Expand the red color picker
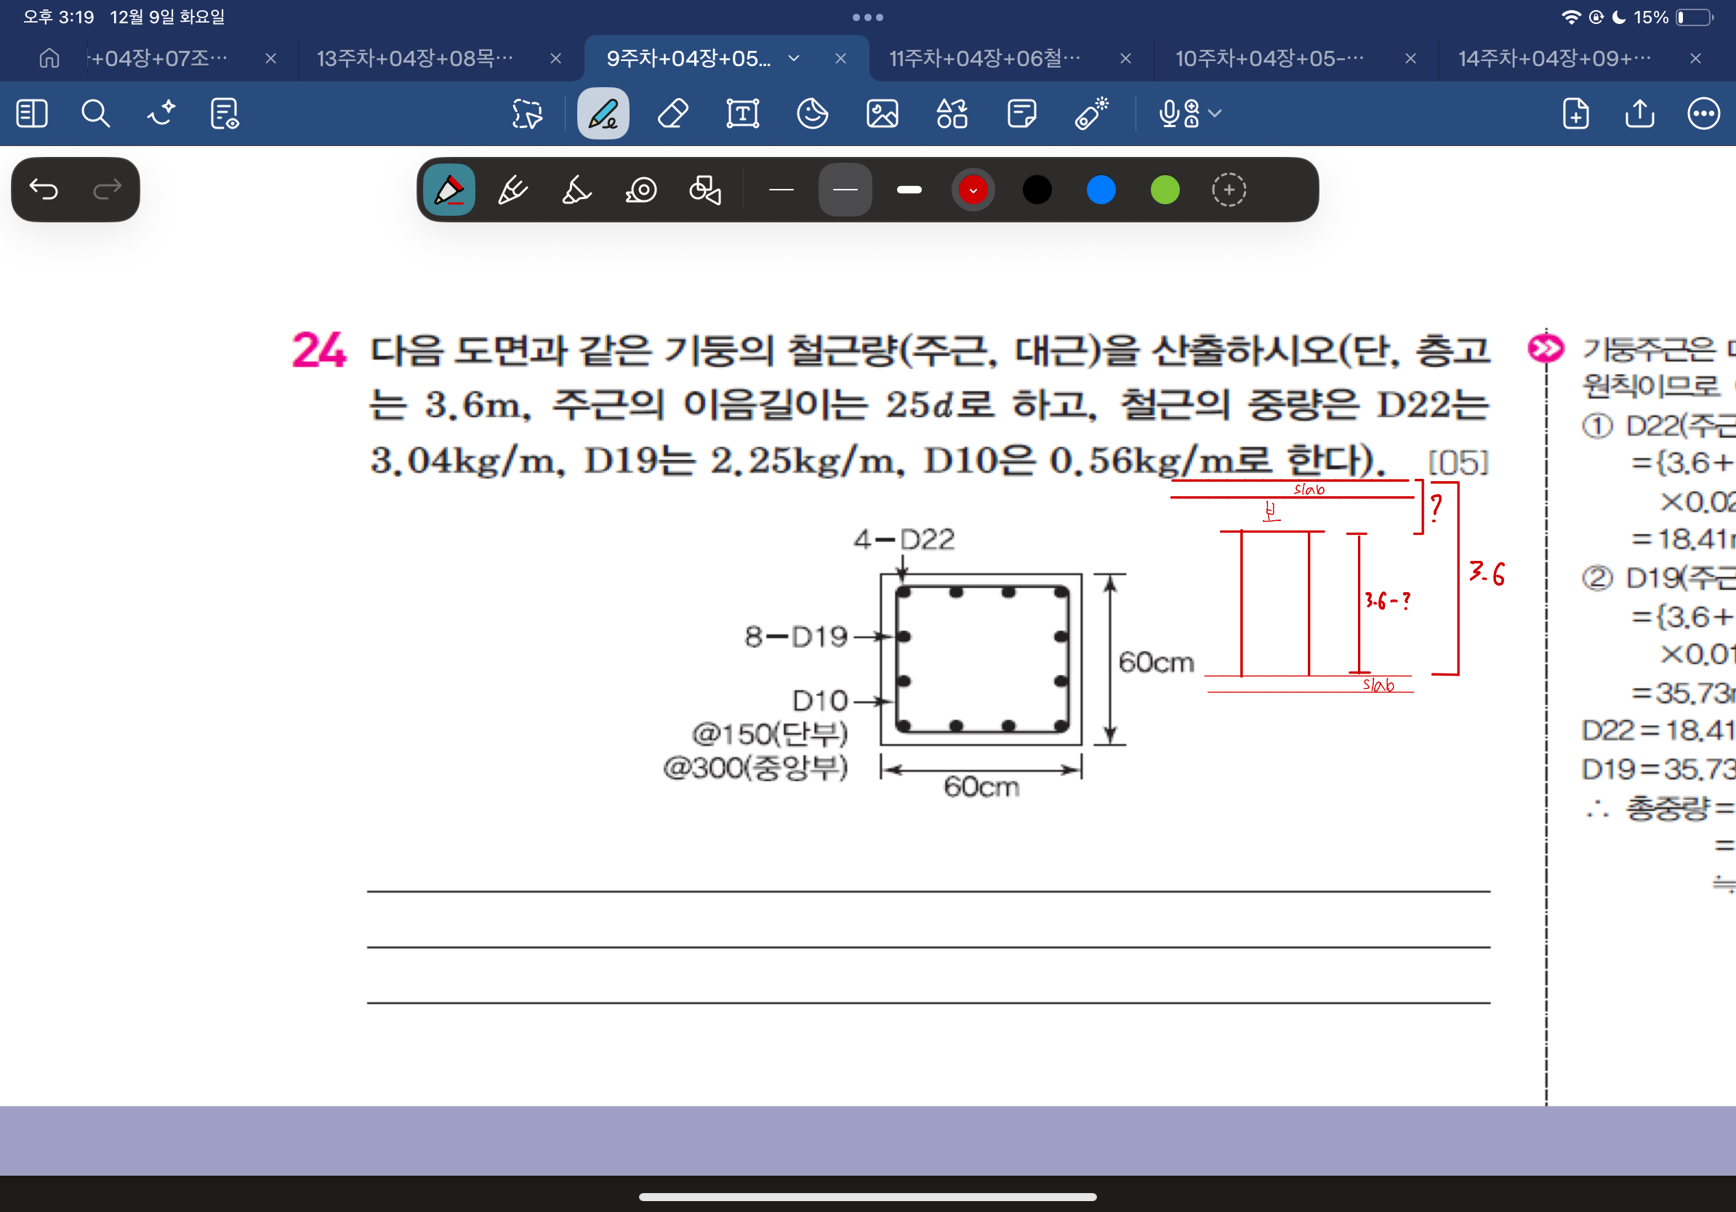Image resolution: width=1736 pixels, height=1212 pixels. [x=973, y=190]
